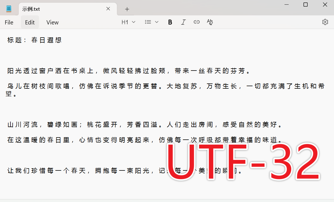
Task: Apply the H1 heading style
Action: [125, 22]
